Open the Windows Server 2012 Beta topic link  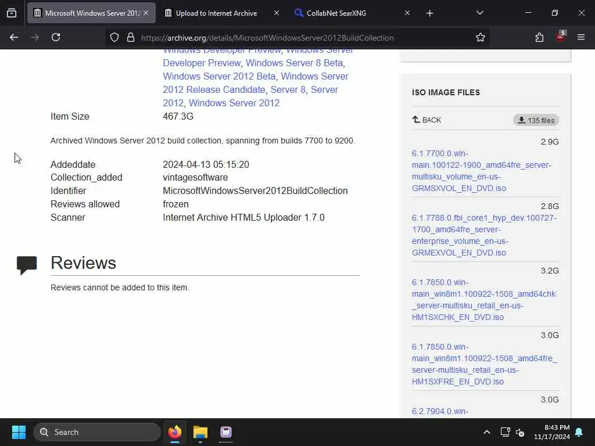(x=219, y=76)
